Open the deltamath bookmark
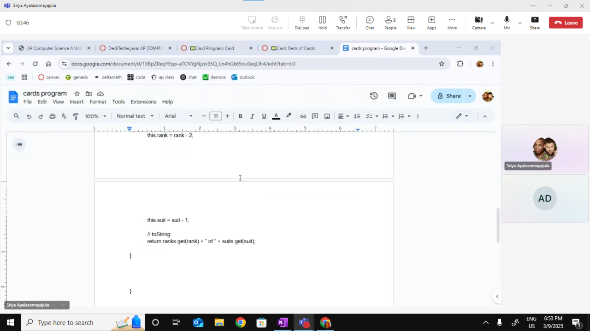This screenshot has width=590, height=331. tap(107, 77)
